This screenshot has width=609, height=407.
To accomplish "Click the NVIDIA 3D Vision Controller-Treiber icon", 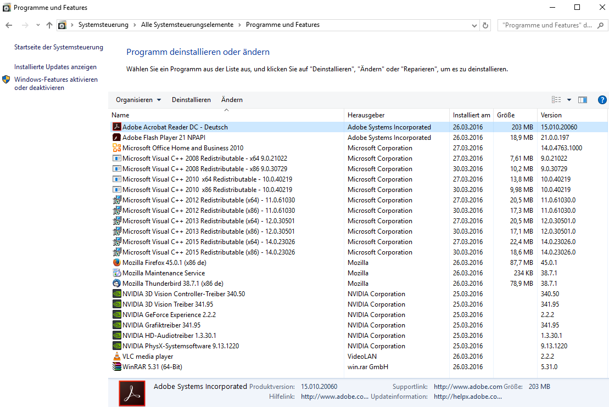I will [116, 294].
